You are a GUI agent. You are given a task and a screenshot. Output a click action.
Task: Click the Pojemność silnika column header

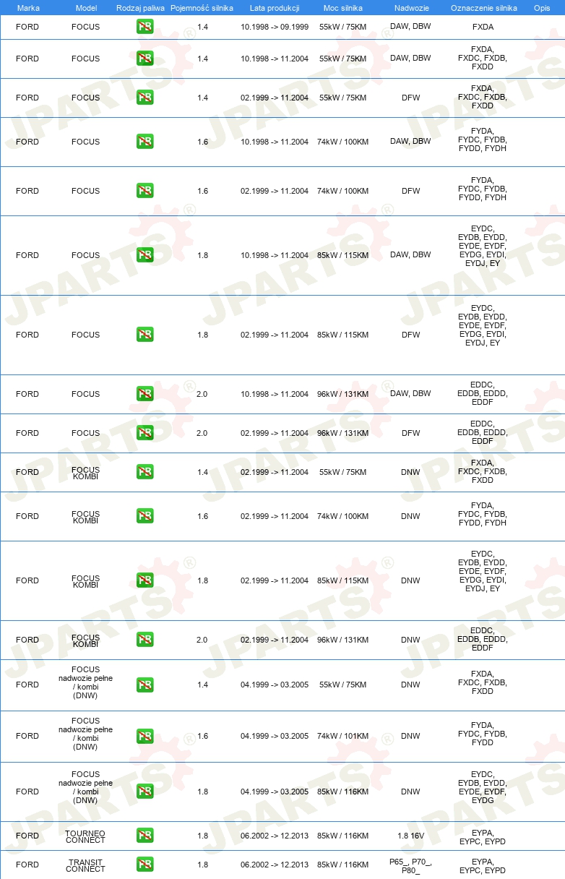tap(202, 8)
